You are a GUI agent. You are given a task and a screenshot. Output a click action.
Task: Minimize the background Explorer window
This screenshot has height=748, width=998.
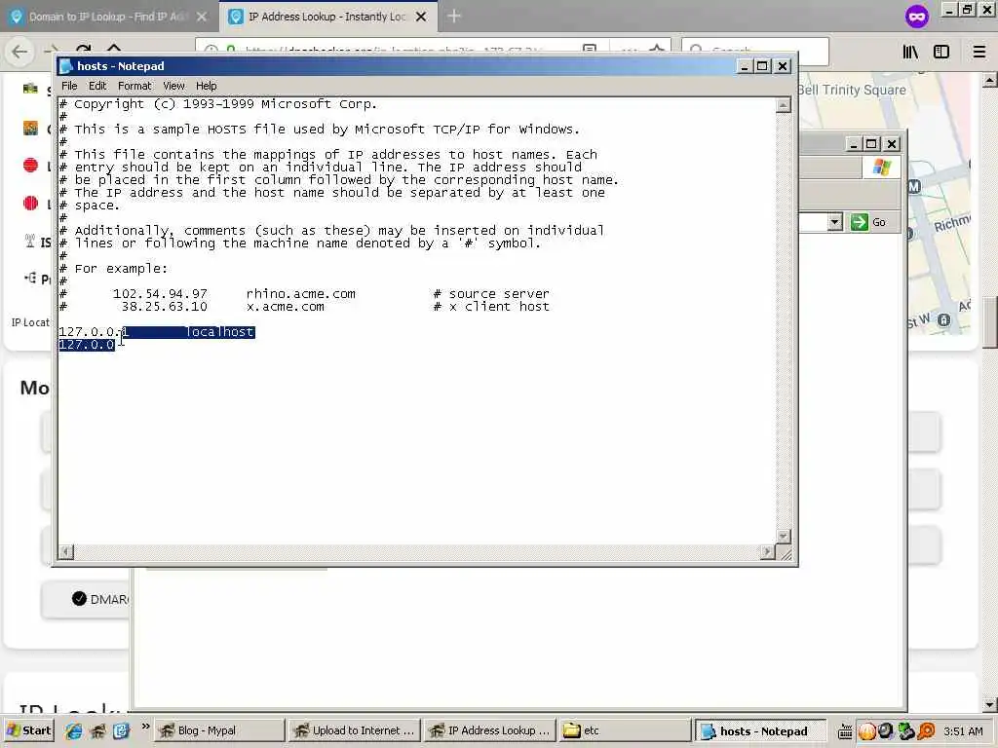point(854,144)
